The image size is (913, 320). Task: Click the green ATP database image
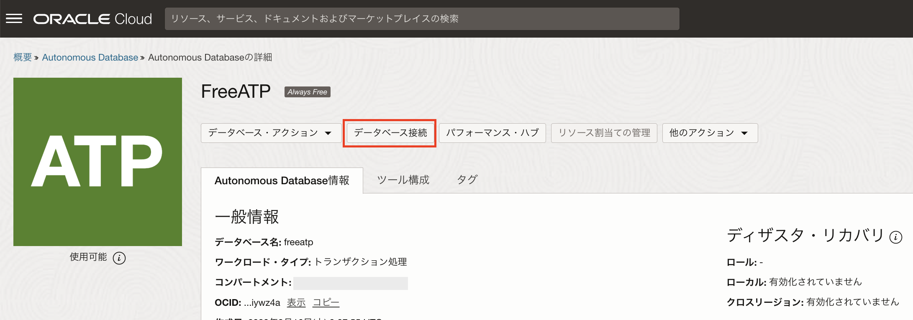[x=97, y=162]
